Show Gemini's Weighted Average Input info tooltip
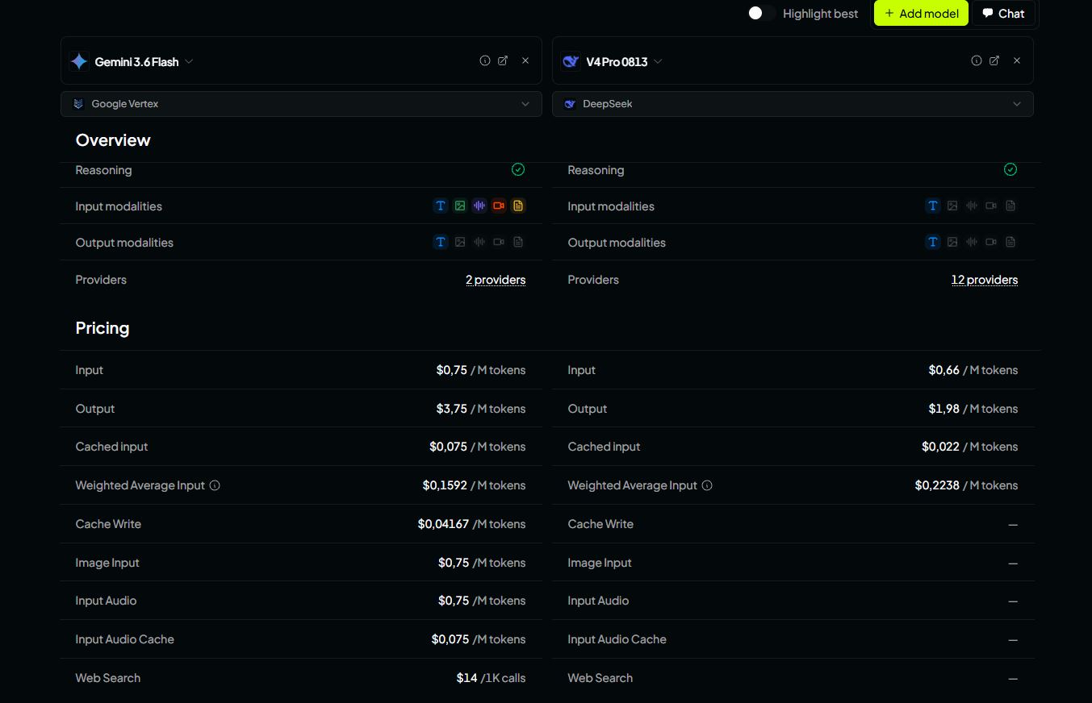Image resolution: width=1092 pixels, height=703 pixels. [215, 485]
